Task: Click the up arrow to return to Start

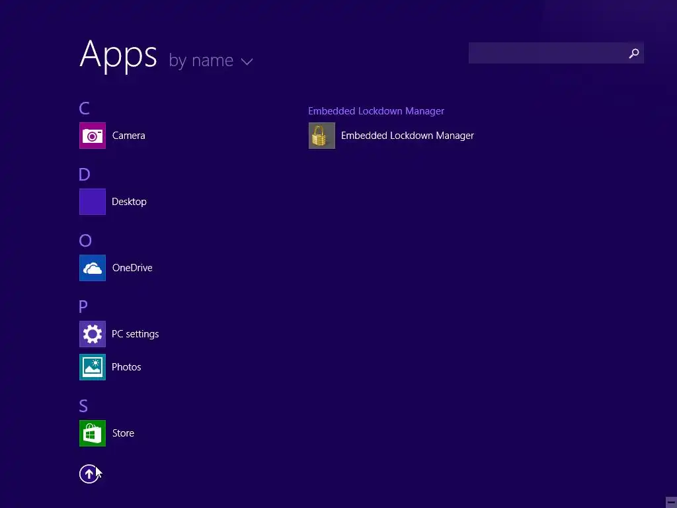Action: coord(89,474)
